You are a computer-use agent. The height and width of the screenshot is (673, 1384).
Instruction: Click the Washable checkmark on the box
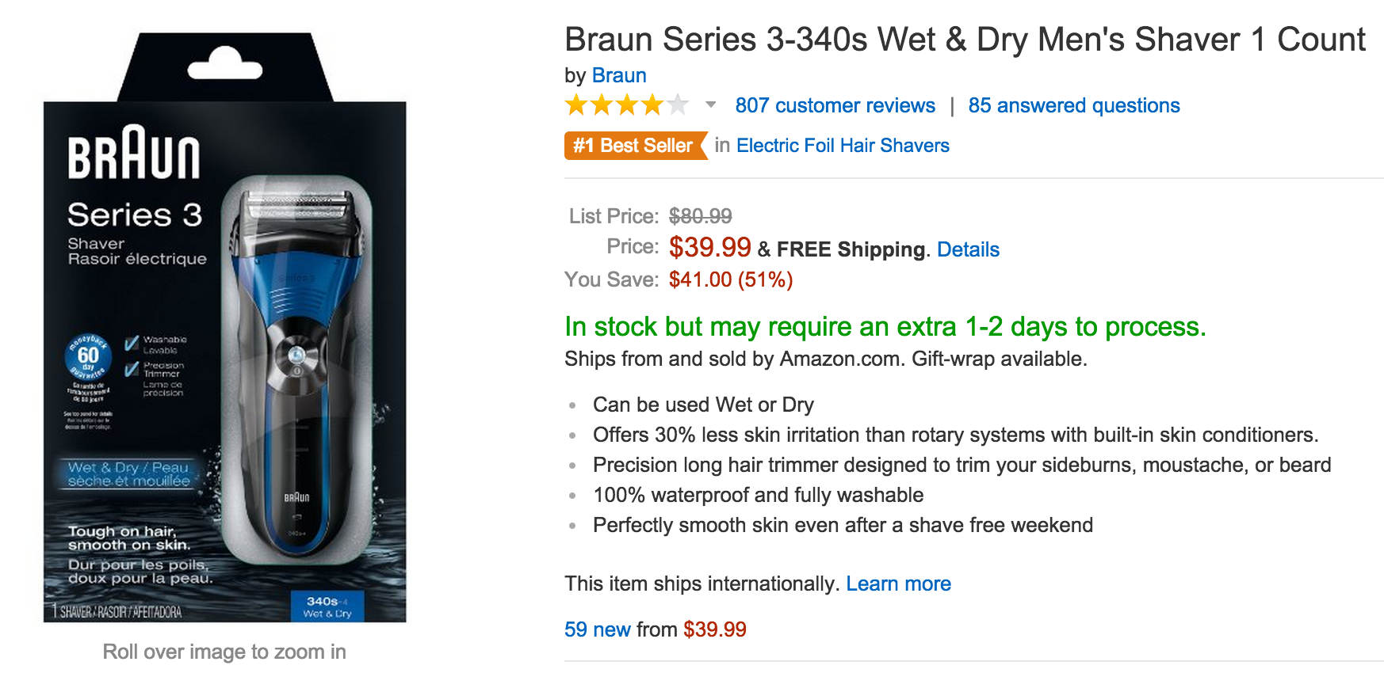click(132, 343)
